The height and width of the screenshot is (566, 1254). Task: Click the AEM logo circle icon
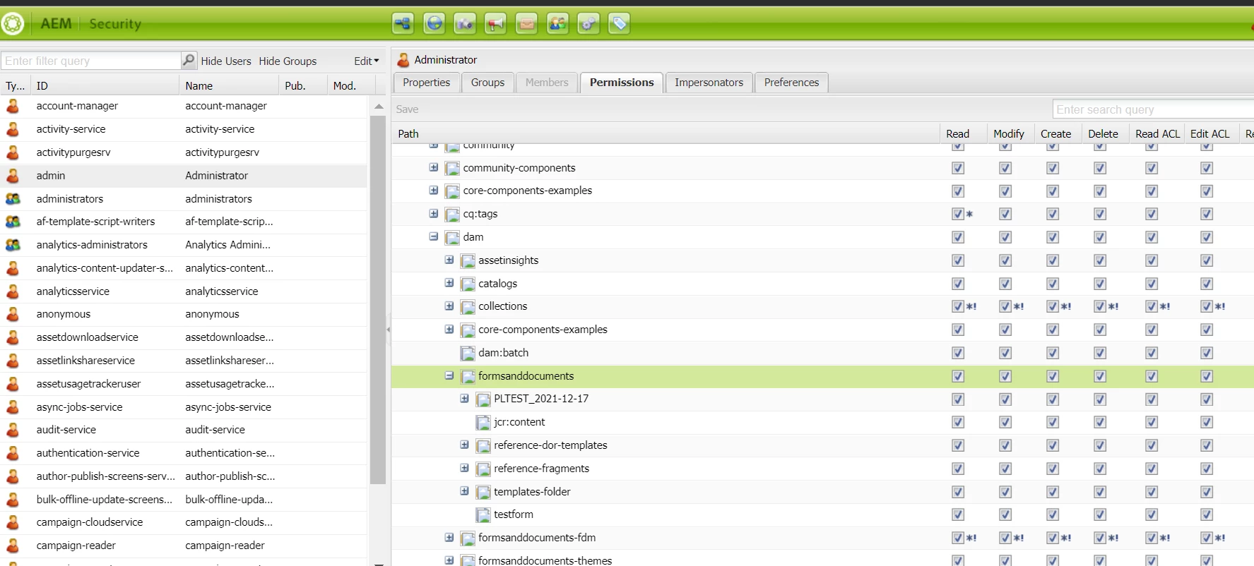coord(12,23)
